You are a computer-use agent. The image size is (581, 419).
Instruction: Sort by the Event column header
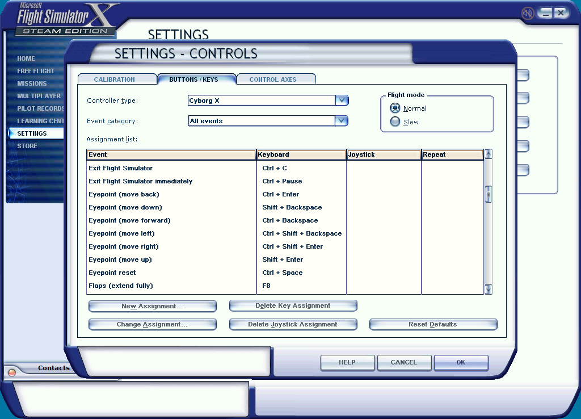[x=171, y=154]
